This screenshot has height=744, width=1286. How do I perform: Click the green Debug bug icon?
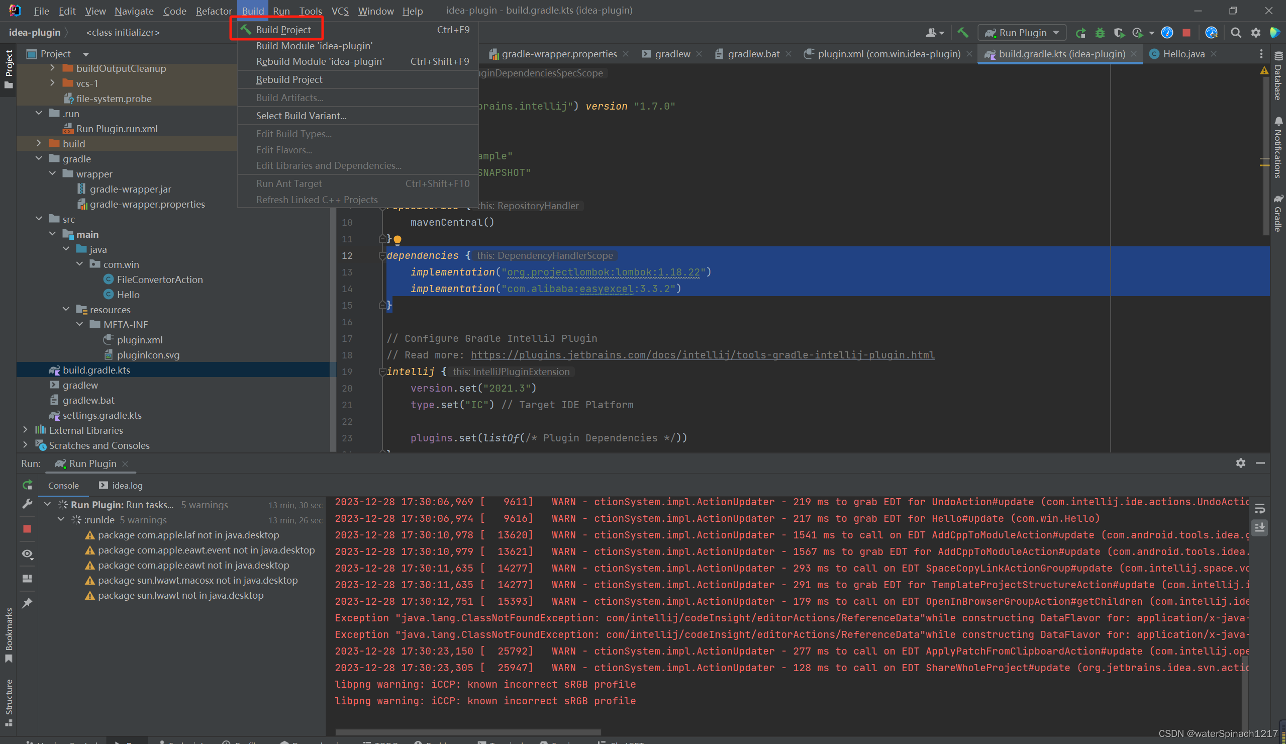[1100, 33]
